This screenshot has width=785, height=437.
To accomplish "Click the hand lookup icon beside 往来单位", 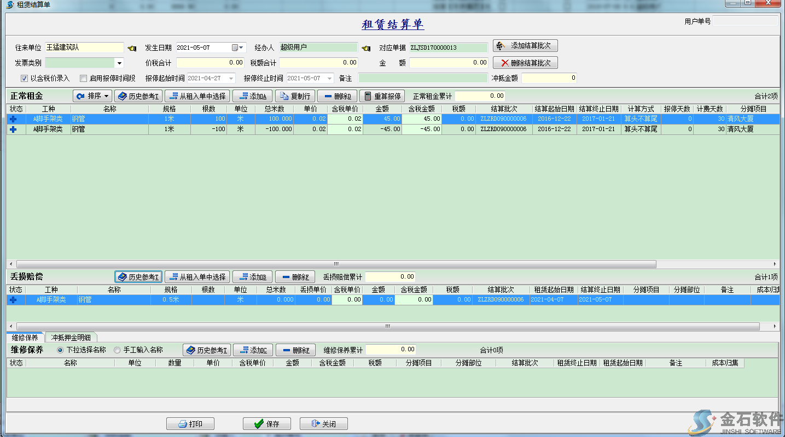I will 132,48.
